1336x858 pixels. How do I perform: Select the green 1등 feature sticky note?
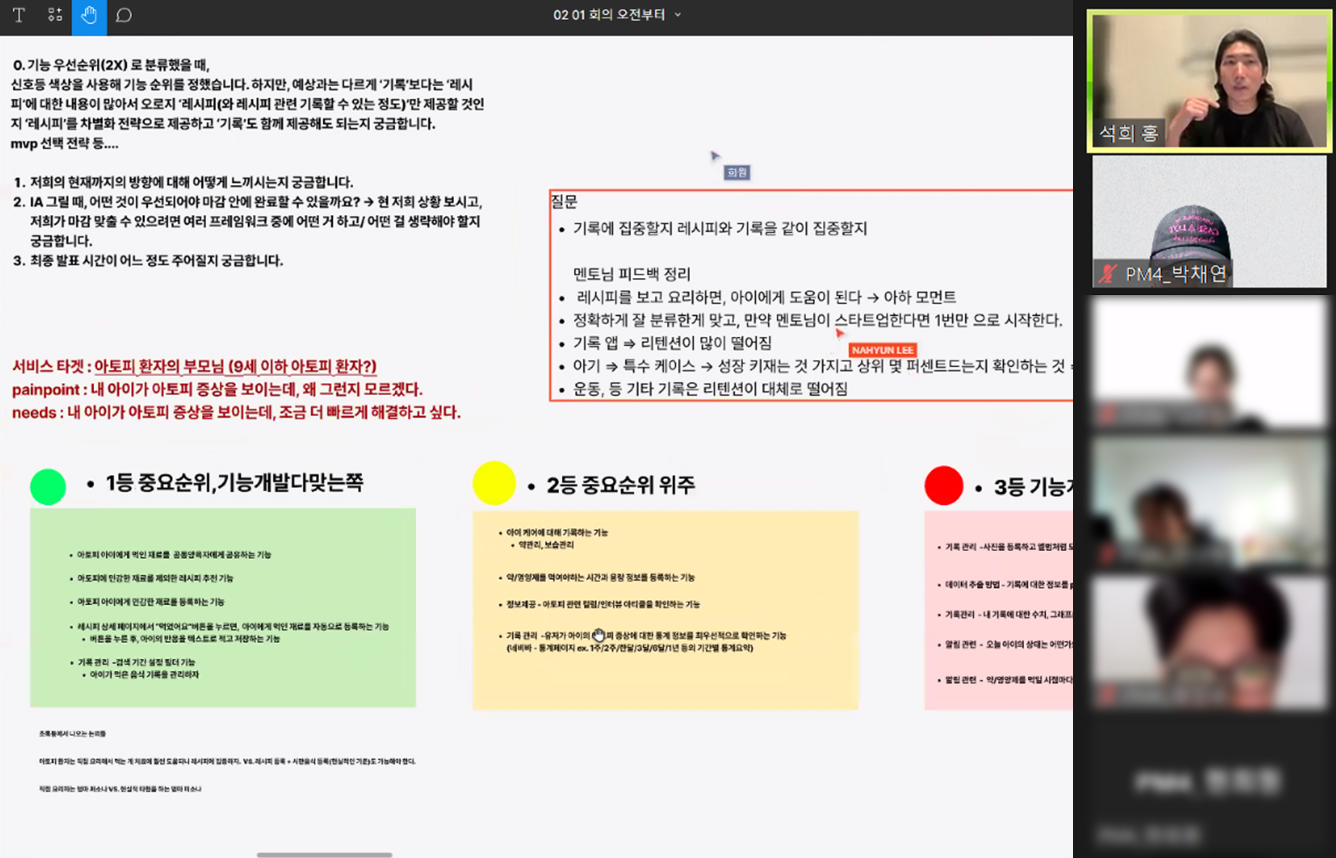coord(222,608)
